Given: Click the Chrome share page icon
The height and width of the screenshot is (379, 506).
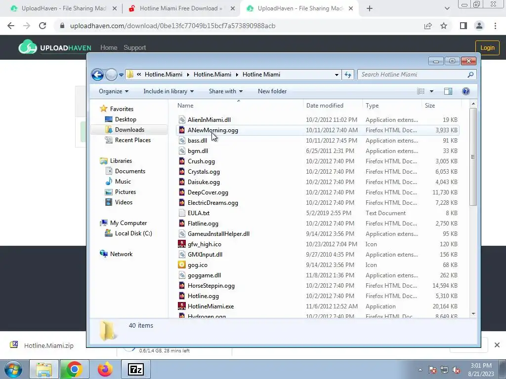Looking at the screenshot, I should pyautogui.click(x=428, y=26).
